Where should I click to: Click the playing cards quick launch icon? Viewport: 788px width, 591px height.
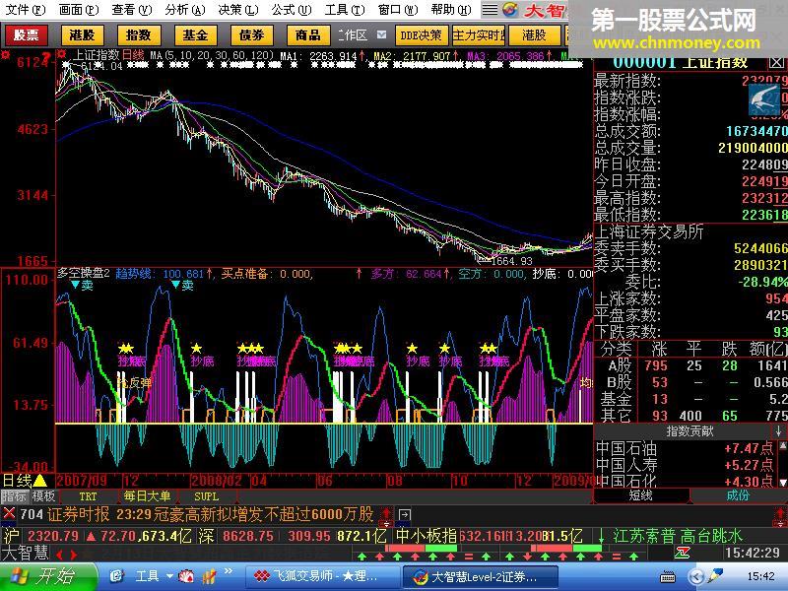point(187,576)
